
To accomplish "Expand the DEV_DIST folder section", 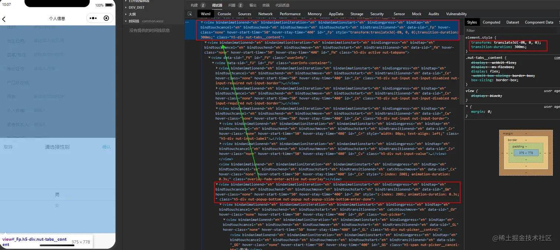I will pyautogui.click(x=136, y=7).
